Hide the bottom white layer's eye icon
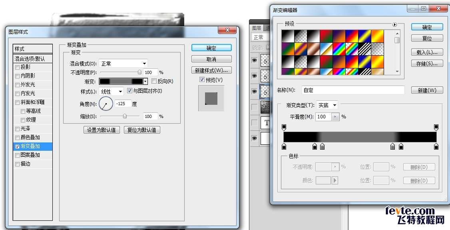This screenshot has height=230, width=450. (255, 138)
